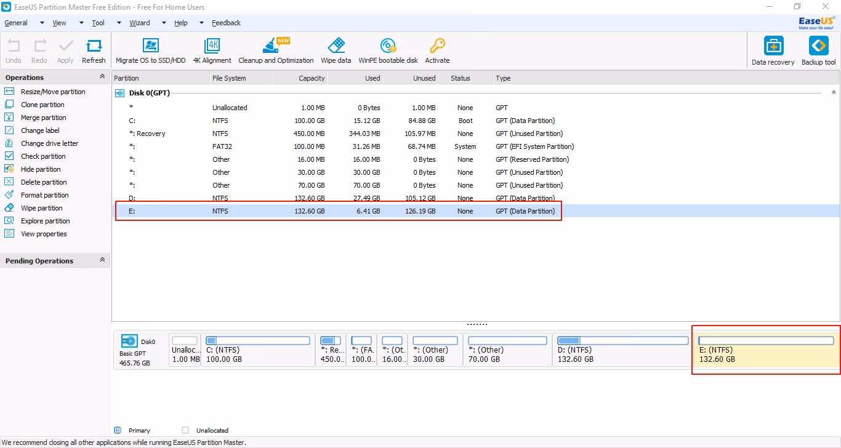Select Wipe partition in Operations
Viewport: 841px width, 448px height.
click(x=41, y=208)
